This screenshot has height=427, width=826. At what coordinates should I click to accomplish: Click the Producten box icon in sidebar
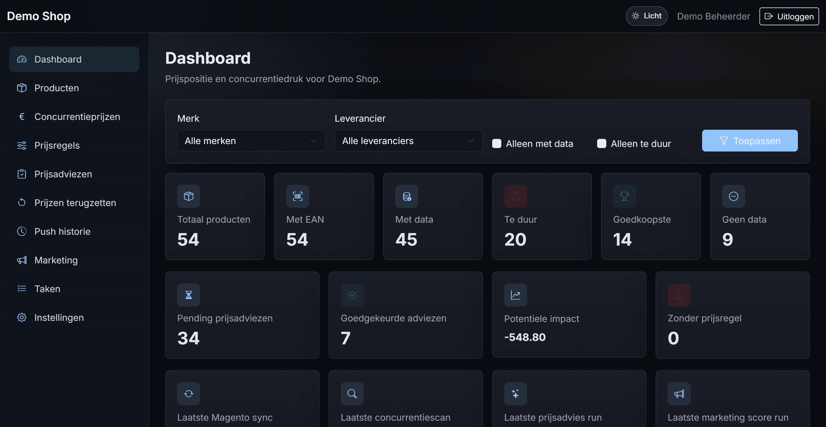pos(22,88)
